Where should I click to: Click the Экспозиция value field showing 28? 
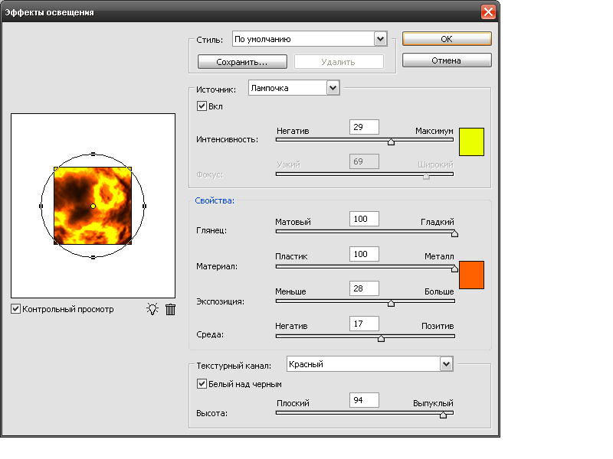tap(365, 288)
